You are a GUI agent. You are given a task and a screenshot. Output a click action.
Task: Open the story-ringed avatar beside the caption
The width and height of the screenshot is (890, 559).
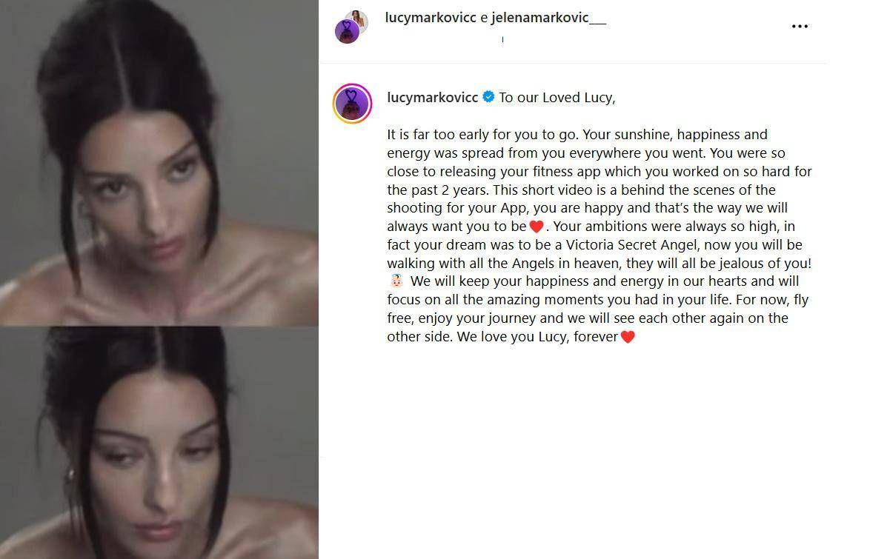click(352, 103)
